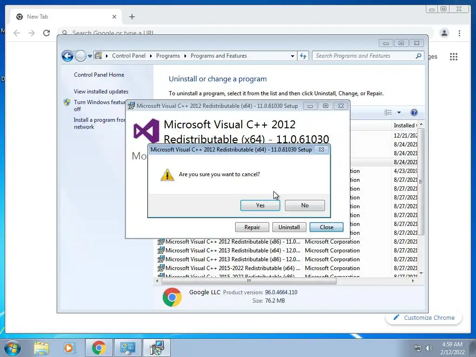Click the Repair button in Setup window

pyautogui.click(x=252, y=227)
